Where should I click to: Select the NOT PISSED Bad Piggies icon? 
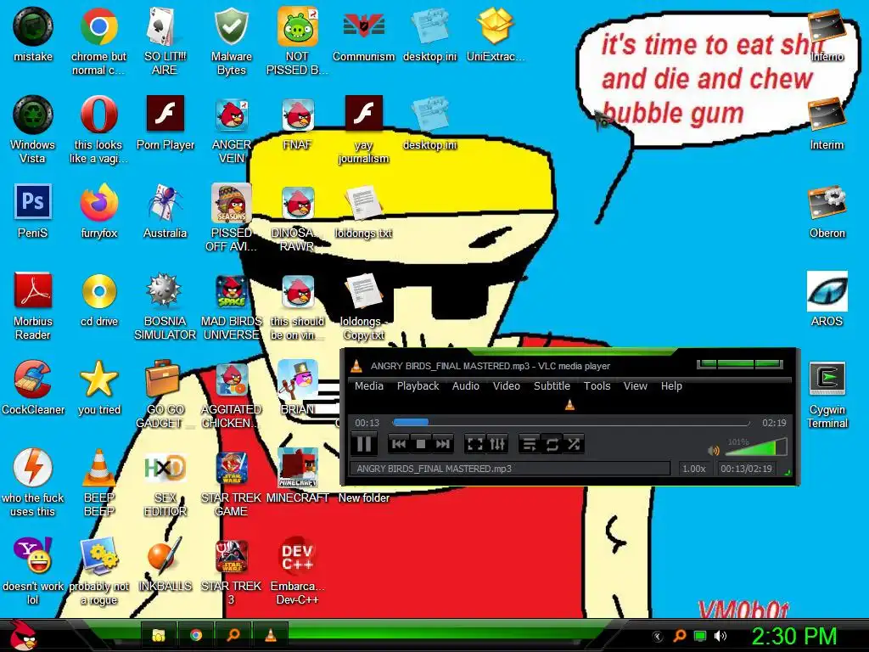[297, 42]
